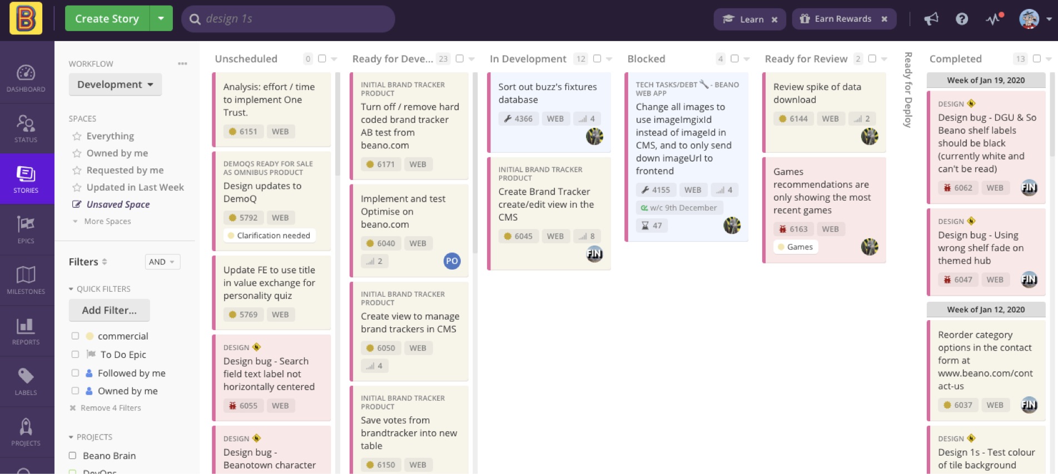Click Remove 4 Filters link
This screenshot has height=474, width=1058.
tap(110, 408)
